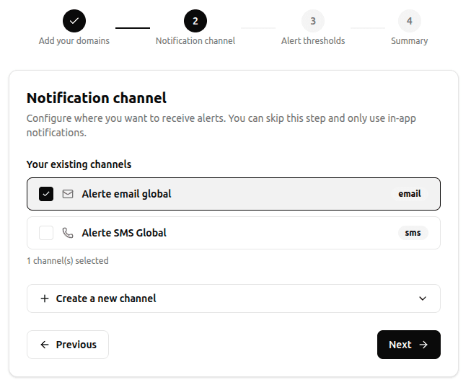
Task: Uncheck the Alerte email global checkbox
Action: click(46, 194)
